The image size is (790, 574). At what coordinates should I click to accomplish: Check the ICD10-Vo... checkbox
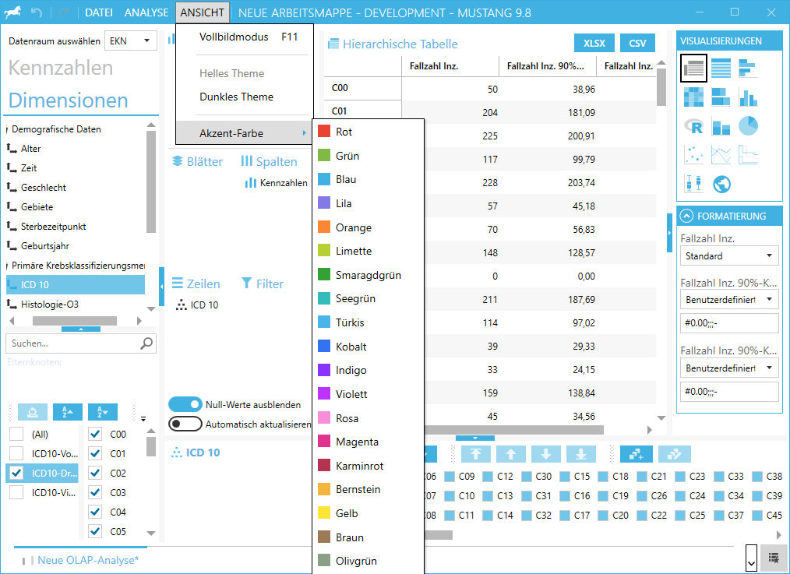point(16,453)
